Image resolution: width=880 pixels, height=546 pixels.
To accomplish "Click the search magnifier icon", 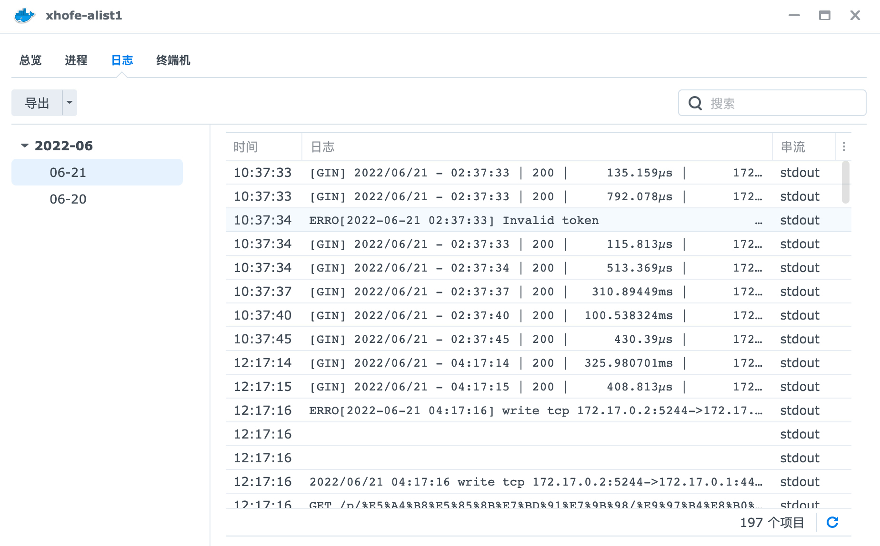I will tap(695, 103).
